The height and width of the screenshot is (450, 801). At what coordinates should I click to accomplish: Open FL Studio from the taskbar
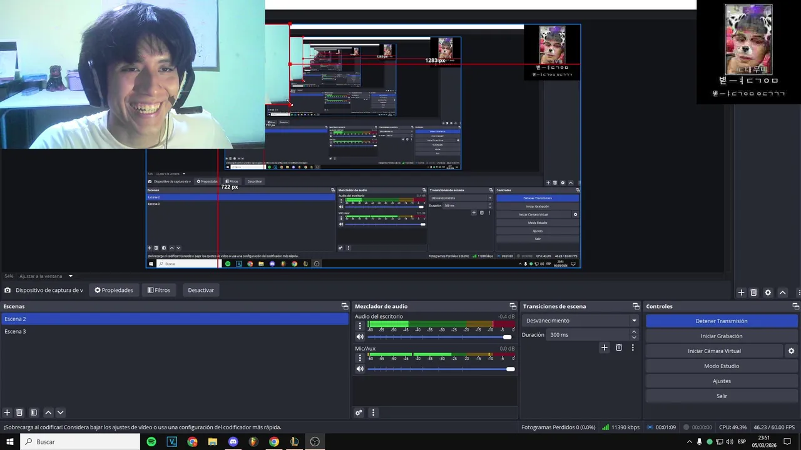[x=253, y=442]
